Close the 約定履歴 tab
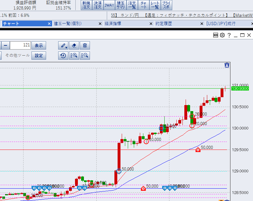 click(x=201, y=24)
